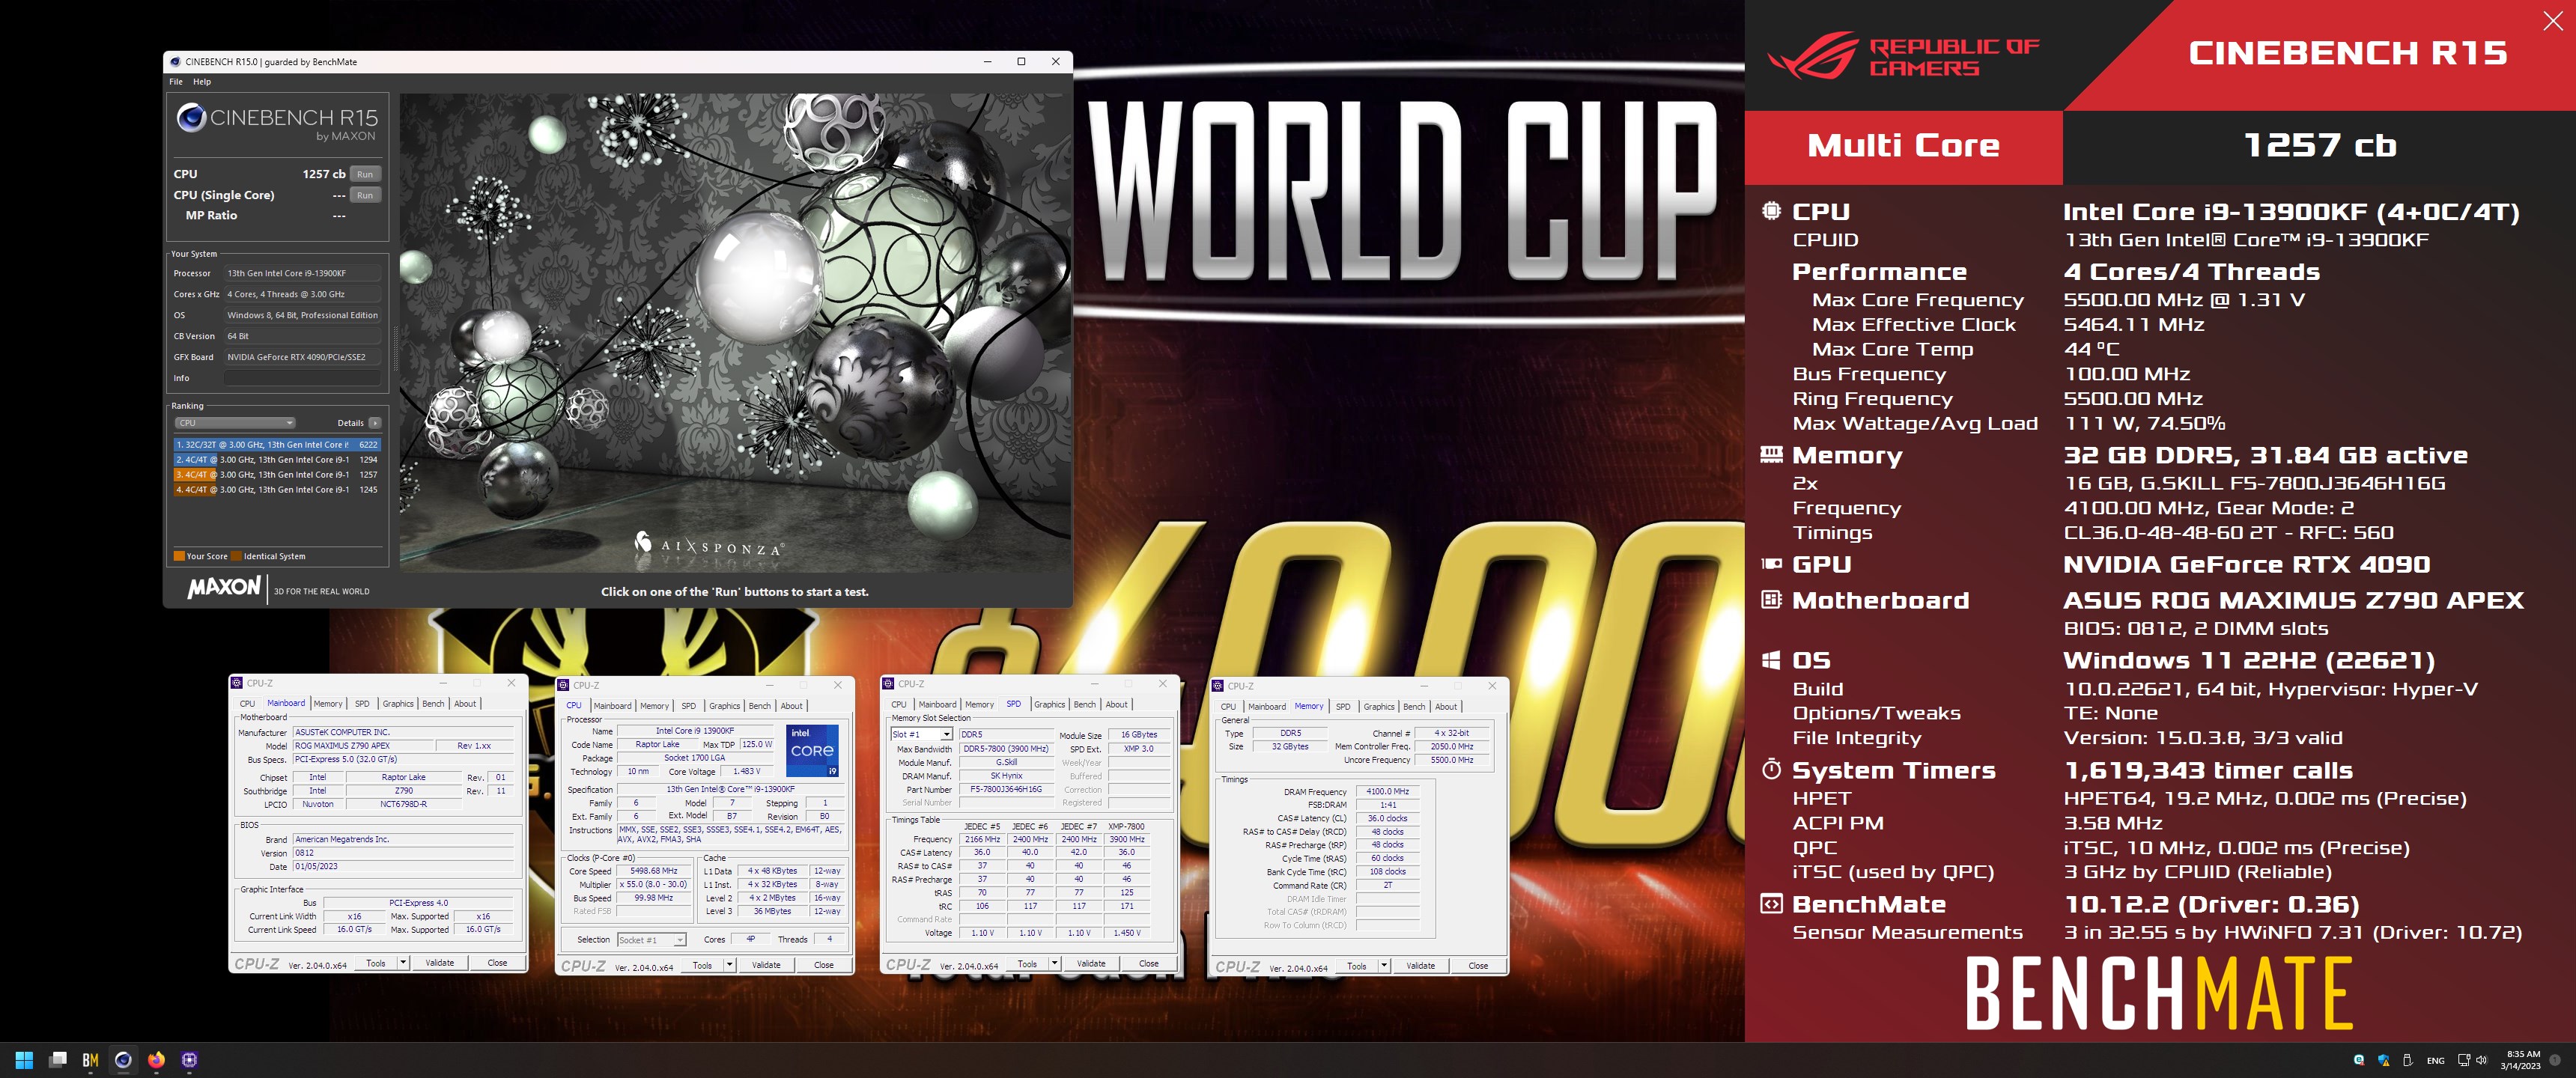The image size is (2576, 1078).
Task: Select ranking row with score 1245
Action: coord(276,490)
